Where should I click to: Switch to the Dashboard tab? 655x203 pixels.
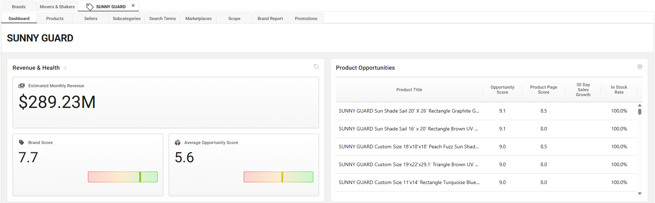click(x=19, y=19)
